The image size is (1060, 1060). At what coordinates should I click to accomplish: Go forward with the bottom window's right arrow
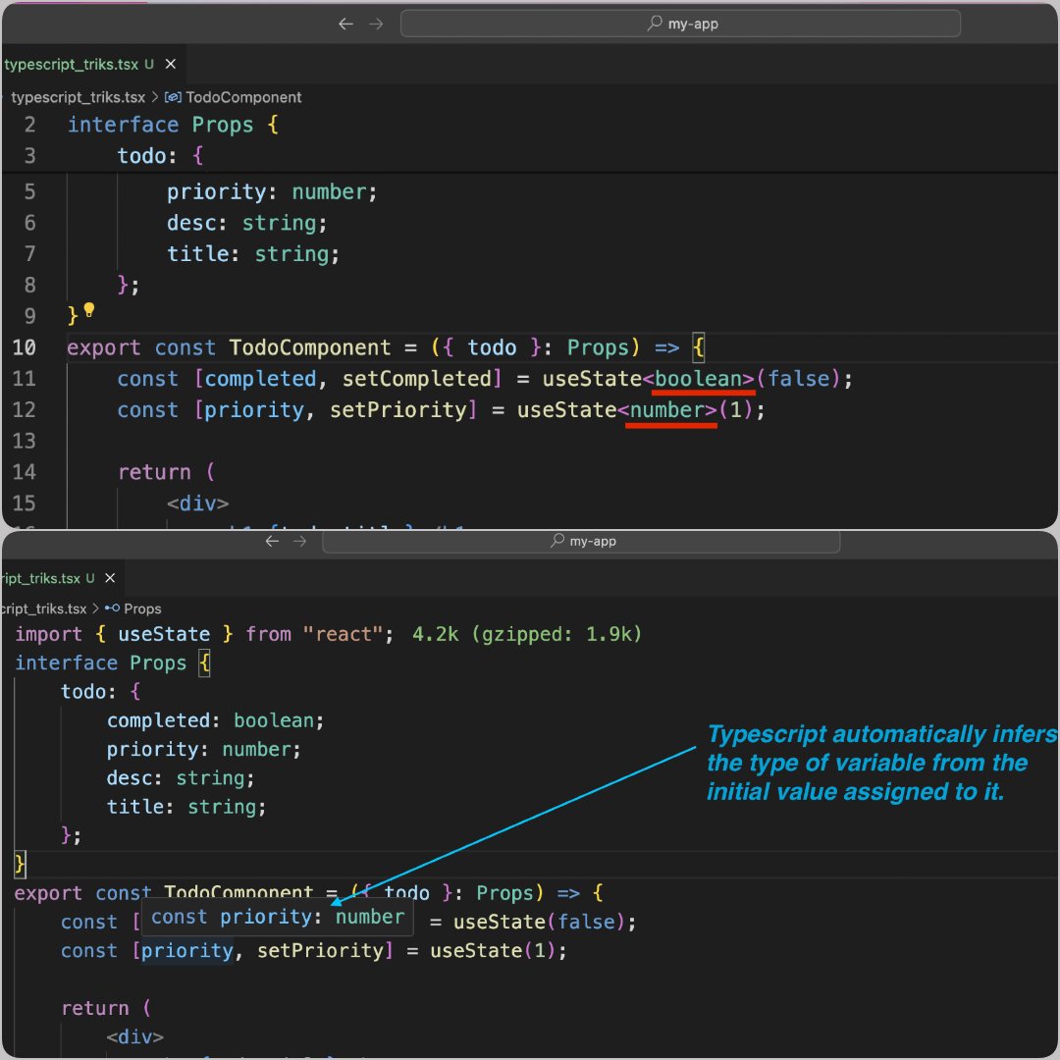pos(299,542)
